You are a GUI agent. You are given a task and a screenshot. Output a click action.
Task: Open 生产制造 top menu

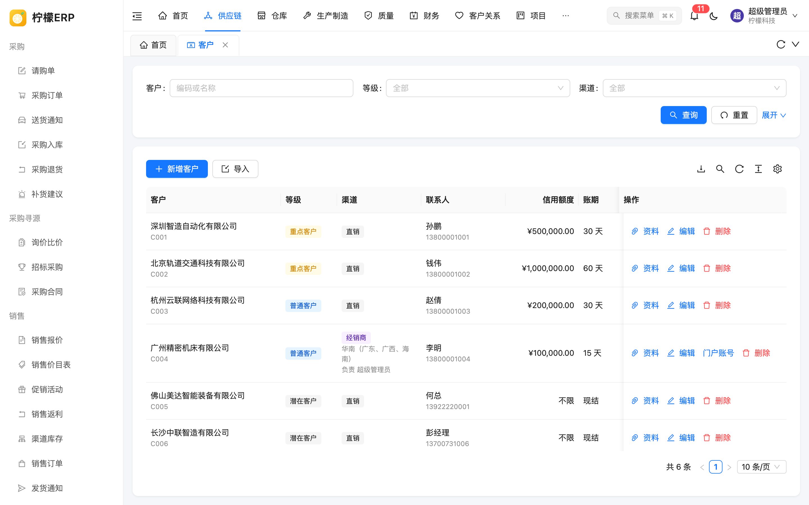click(x=326, y=16)
